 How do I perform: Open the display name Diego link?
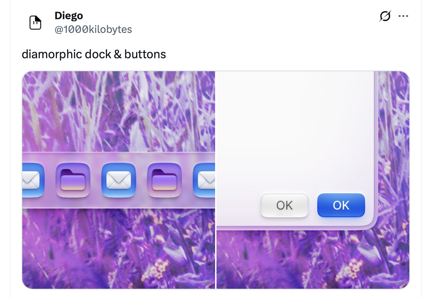[x=69, y=15]
